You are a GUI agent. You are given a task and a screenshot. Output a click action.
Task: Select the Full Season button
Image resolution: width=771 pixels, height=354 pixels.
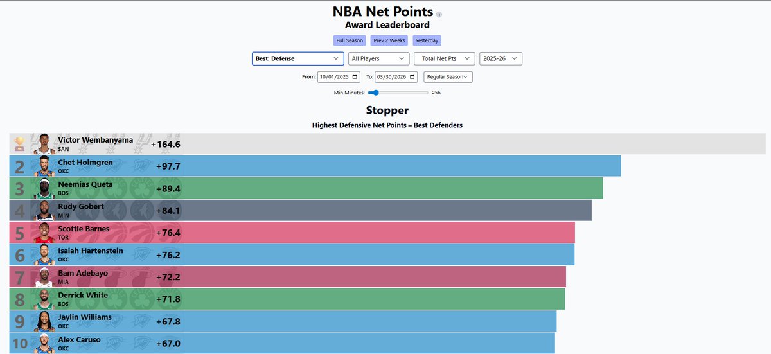point(350,40)
